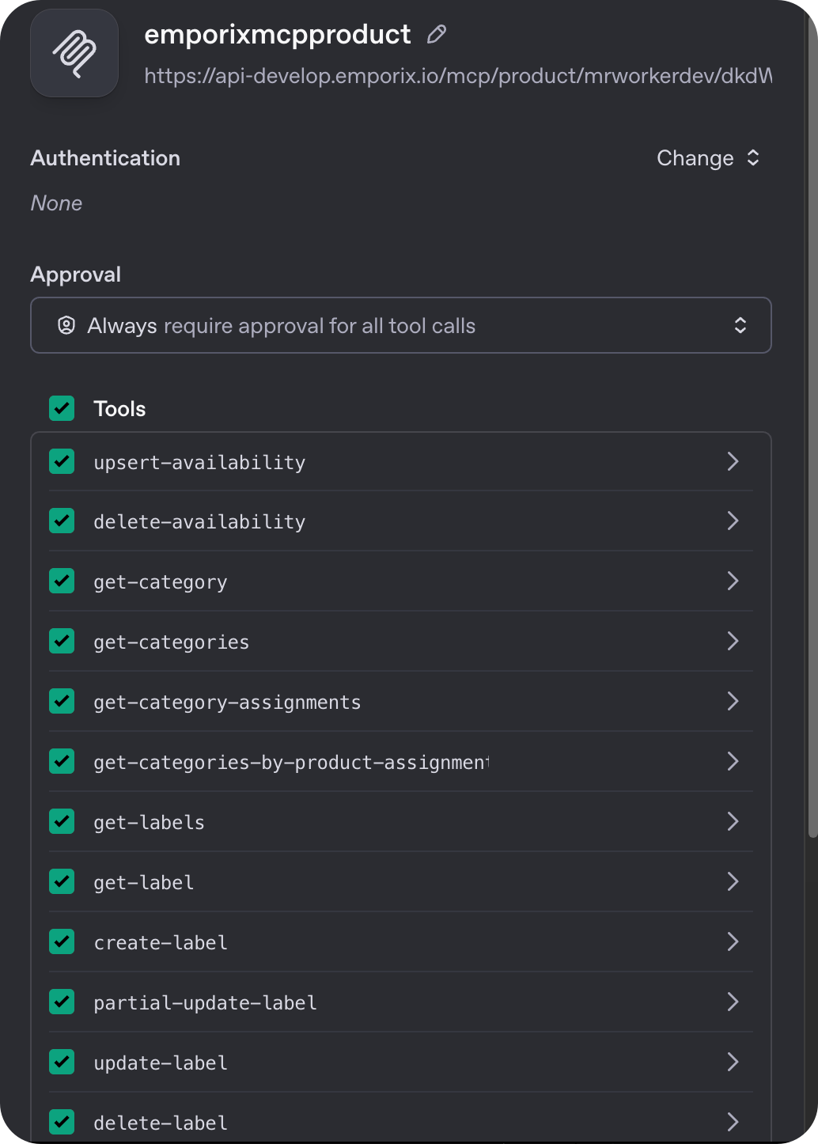Screen dimensions: 818x1144
Task: Expand the get-labels row chevron
Action: tap(733, 821)
